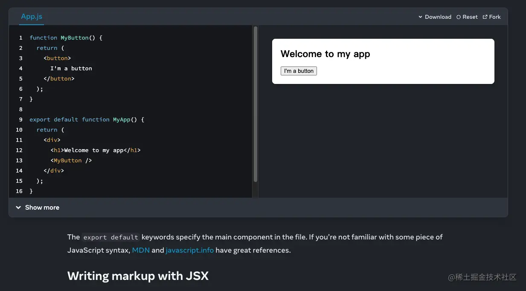Click the closing "</div>" tag on line 14

tap(54, 170)
